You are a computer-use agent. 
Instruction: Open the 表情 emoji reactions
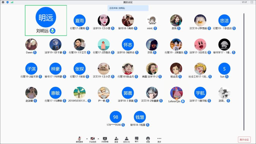tap(148, 139)
